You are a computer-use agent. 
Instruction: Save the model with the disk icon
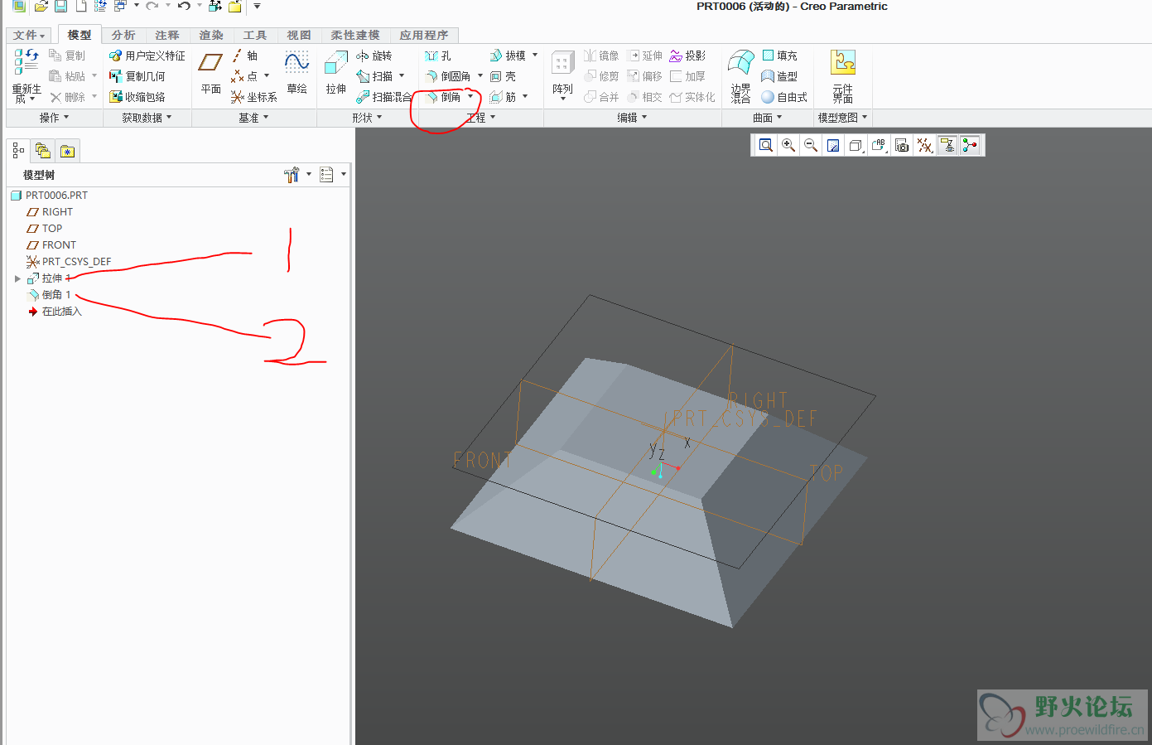pyautogui.click(x=60, y=6)
